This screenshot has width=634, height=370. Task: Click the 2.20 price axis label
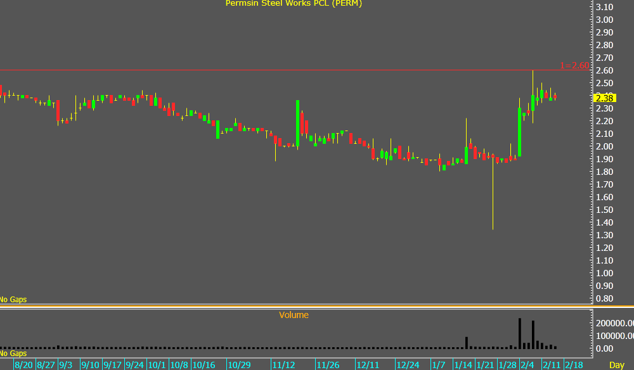(x=604, y=121)
